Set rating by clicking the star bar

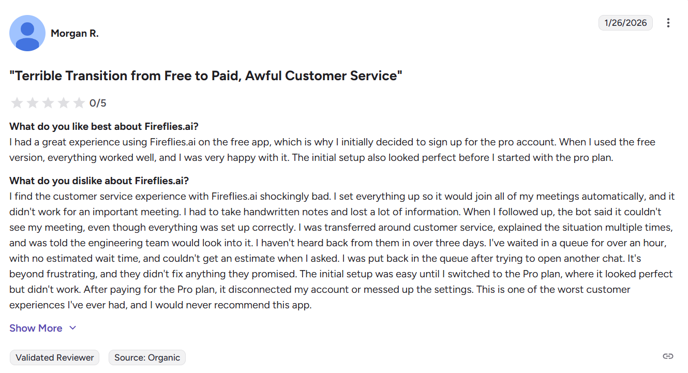pyautogui.click(x=48, y=102)
